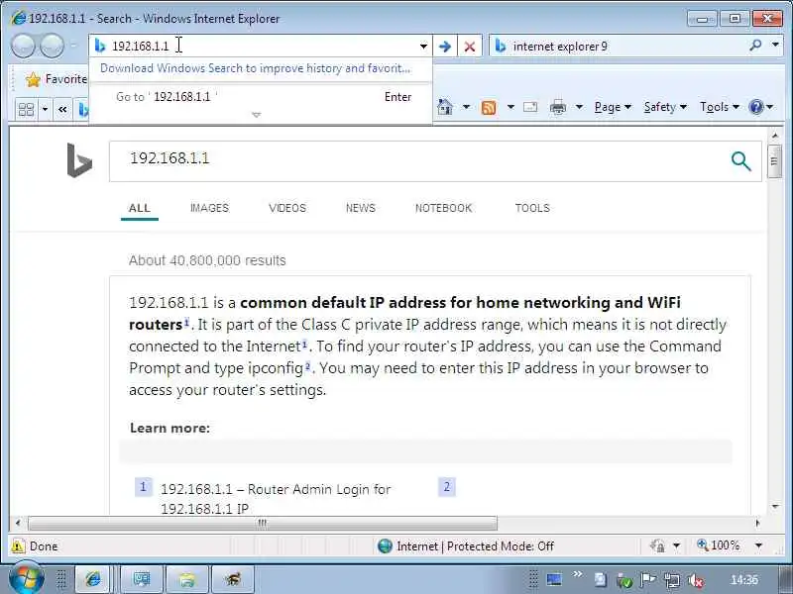Click the Quick Tabs grid icon

click(x=26, y=109)
